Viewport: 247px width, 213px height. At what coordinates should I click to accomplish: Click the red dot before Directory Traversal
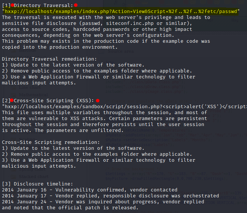coord(12,5)
